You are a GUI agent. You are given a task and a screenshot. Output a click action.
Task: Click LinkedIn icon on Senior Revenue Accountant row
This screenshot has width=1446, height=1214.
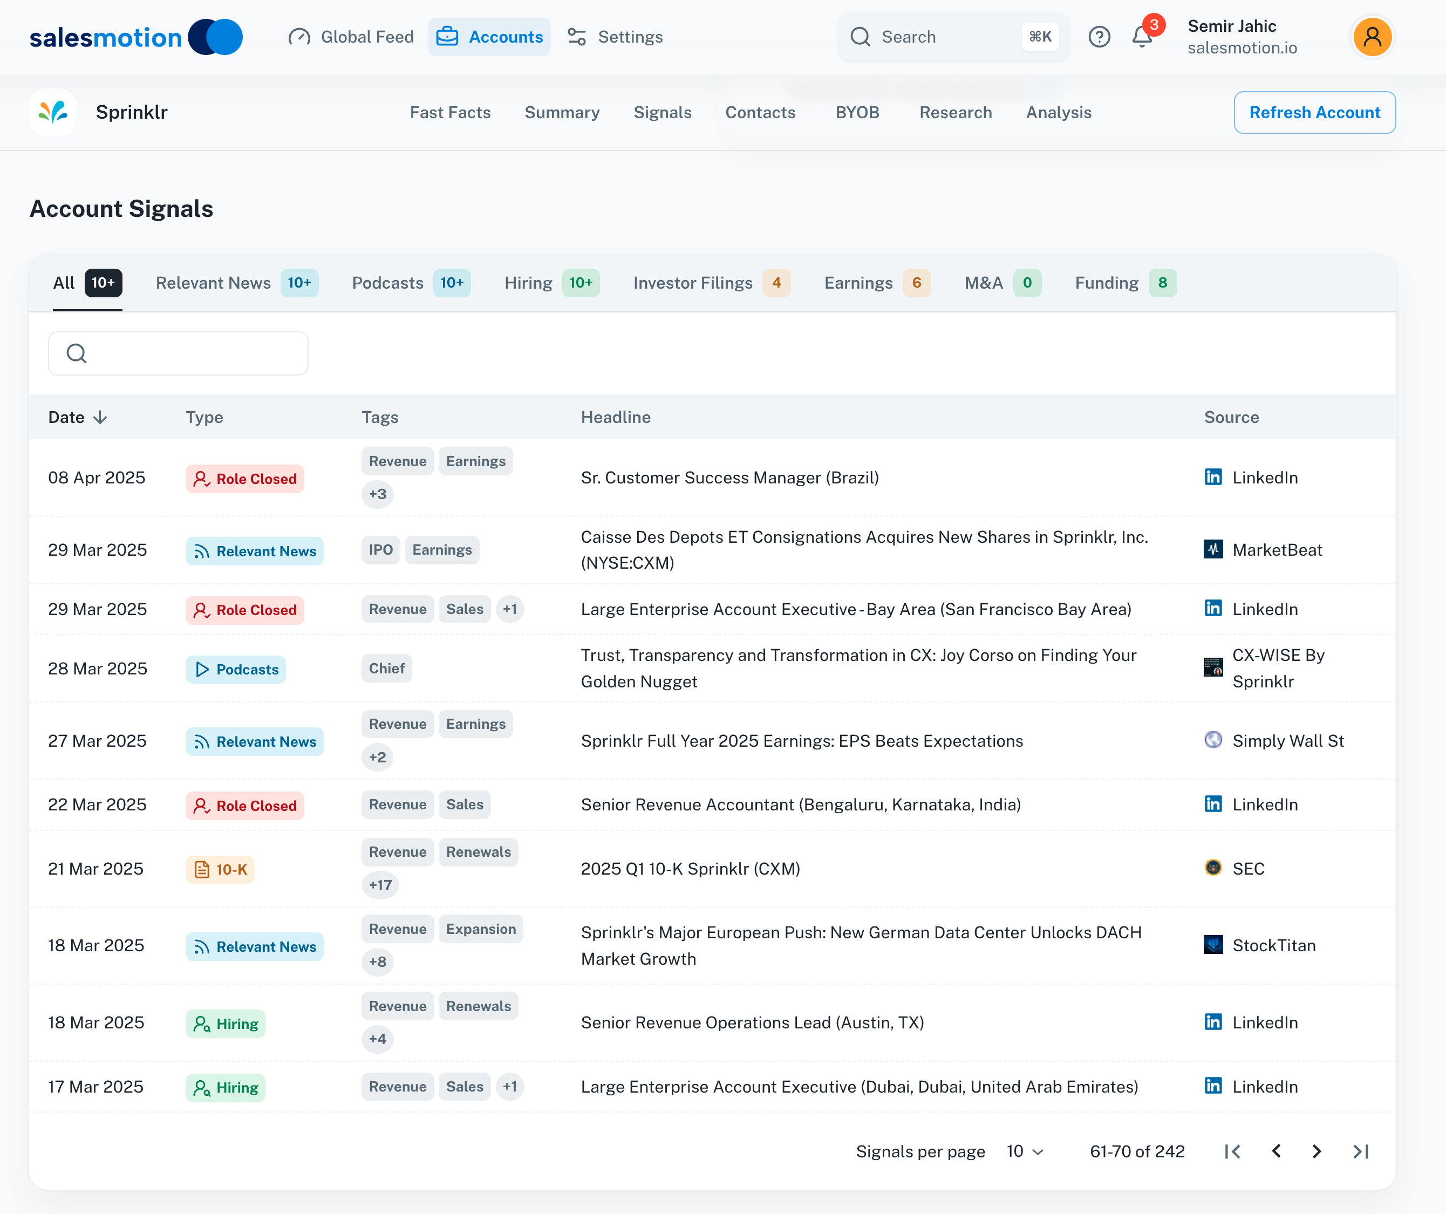pyautogui.click(x=1213, y=803)
